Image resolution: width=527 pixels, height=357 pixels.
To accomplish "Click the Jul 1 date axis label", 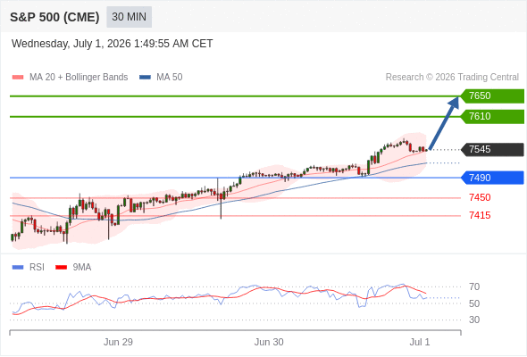I will (x=420, y=342).
